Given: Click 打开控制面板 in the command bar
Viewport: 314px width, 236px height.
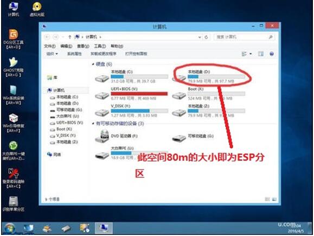Looking at the screenshot, I should (x=136, y=54).
